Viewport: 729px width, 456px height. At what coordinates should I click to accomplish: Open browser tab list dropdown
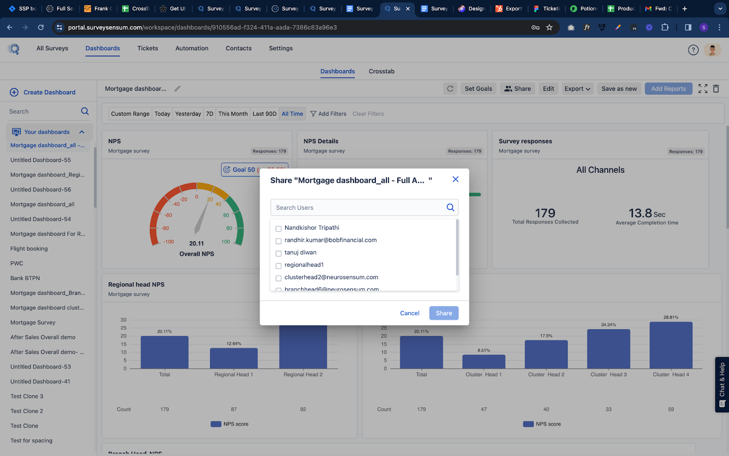[720, 9]
